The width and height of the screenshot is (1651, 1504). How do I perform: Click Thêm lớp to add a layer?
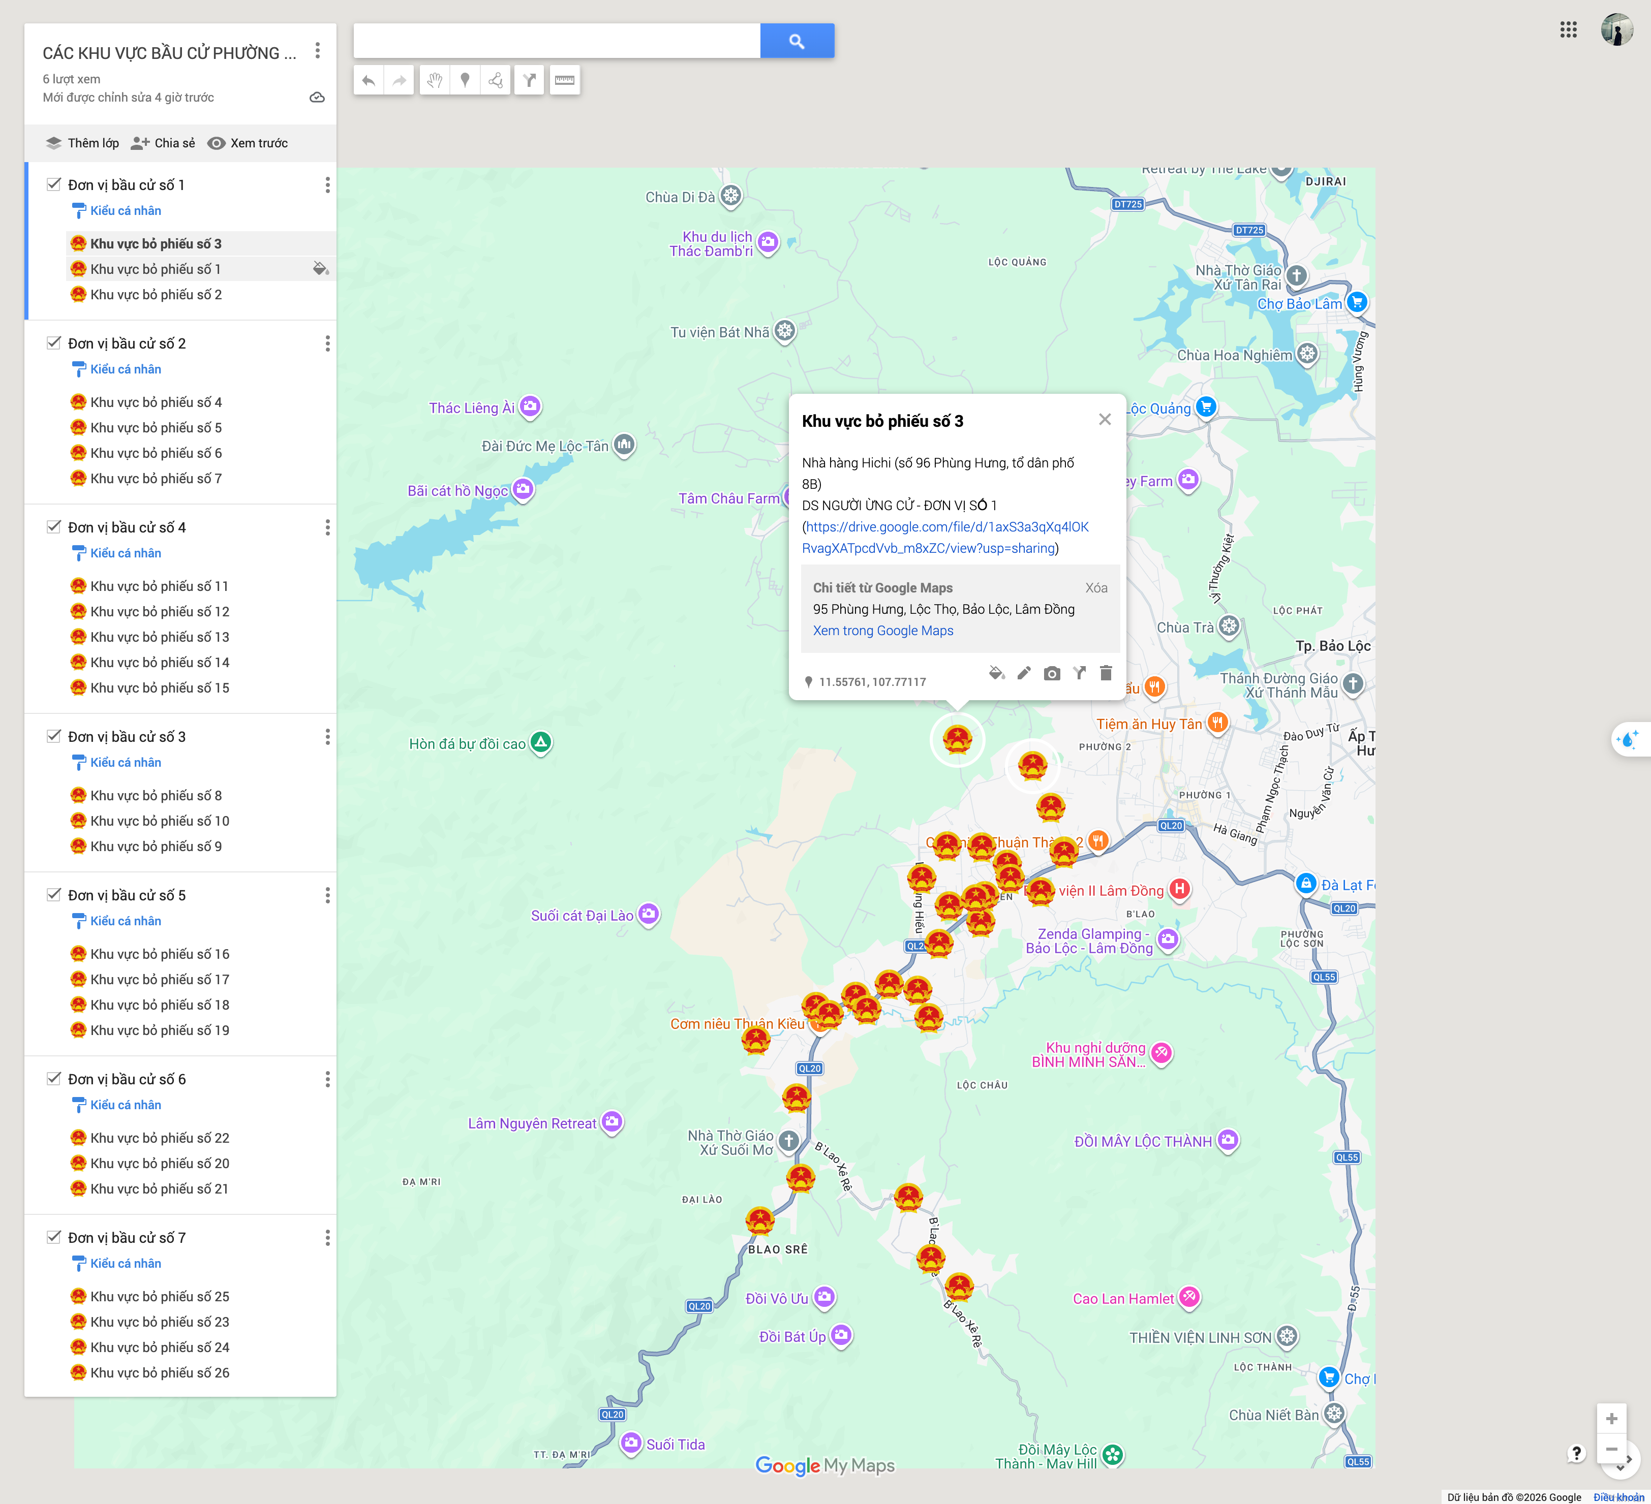click(83, 142)
